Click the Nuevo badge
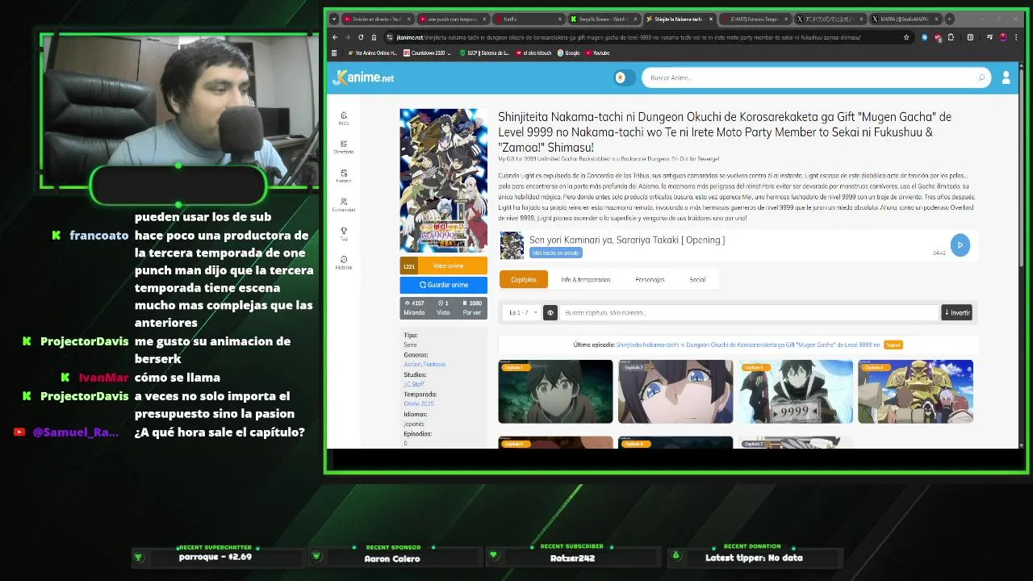 point(893,345)
